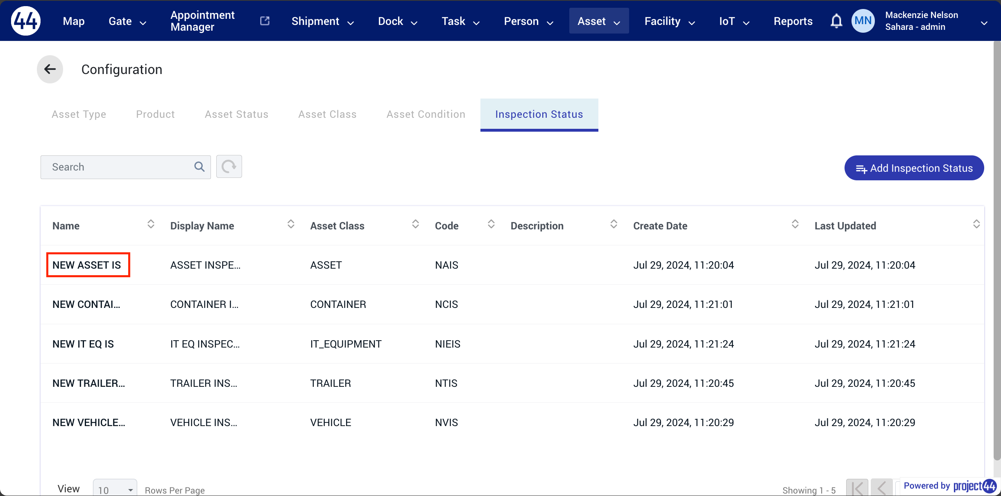The image size is (1001, 496).
Task: Click the NTIS code cell
Action: tap(446, 383)
